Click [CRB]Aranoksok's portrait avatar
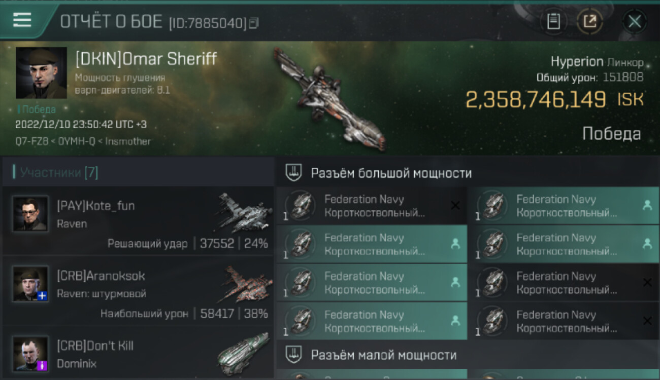The image size is (660, 380). pyautogui.click(x=30, y=284)
